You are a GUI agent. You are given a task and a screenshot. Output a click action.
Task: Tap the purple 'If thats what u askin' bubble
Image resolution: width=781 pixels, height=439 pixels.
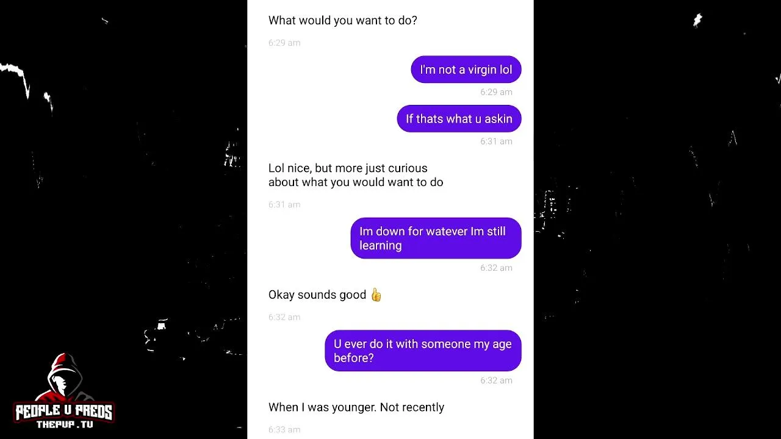pyautogui.click(x=459, y=119)
